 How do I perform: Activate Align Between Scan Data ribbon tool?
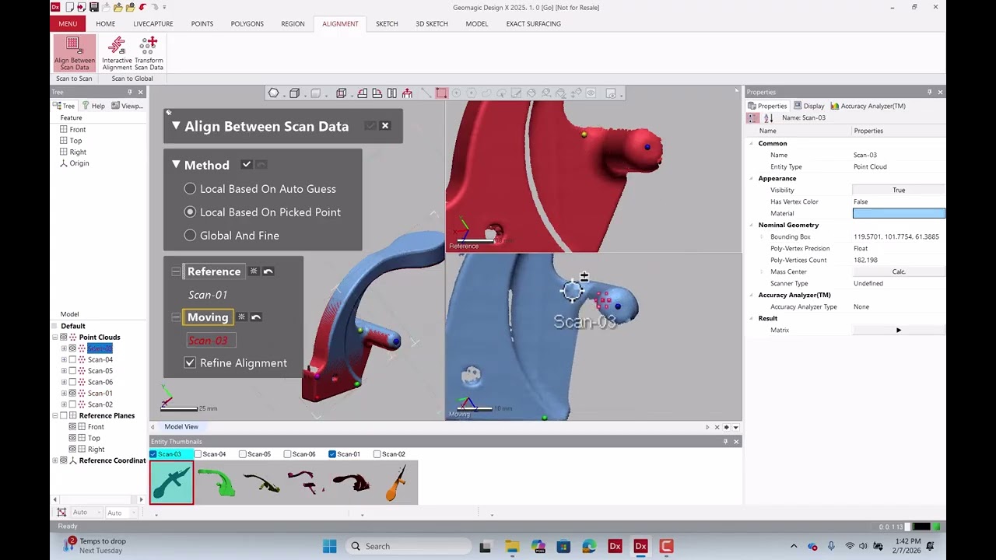coord(74,53)
